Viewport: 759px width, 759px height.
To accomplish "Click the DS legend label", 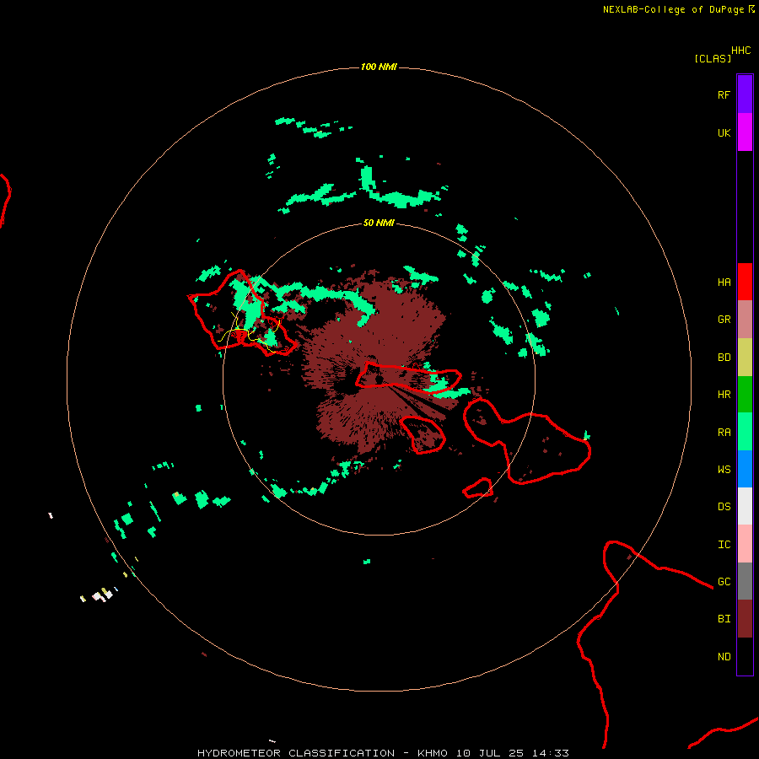I will 724,507.
